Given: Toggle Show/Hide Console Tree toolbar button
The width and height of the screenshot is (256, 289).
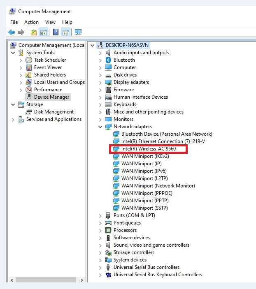Looking at the screenshot, I should point(43,32).
